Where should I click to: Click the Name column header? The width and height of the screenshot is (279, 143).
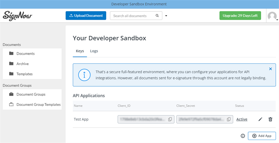click(78, 106)
